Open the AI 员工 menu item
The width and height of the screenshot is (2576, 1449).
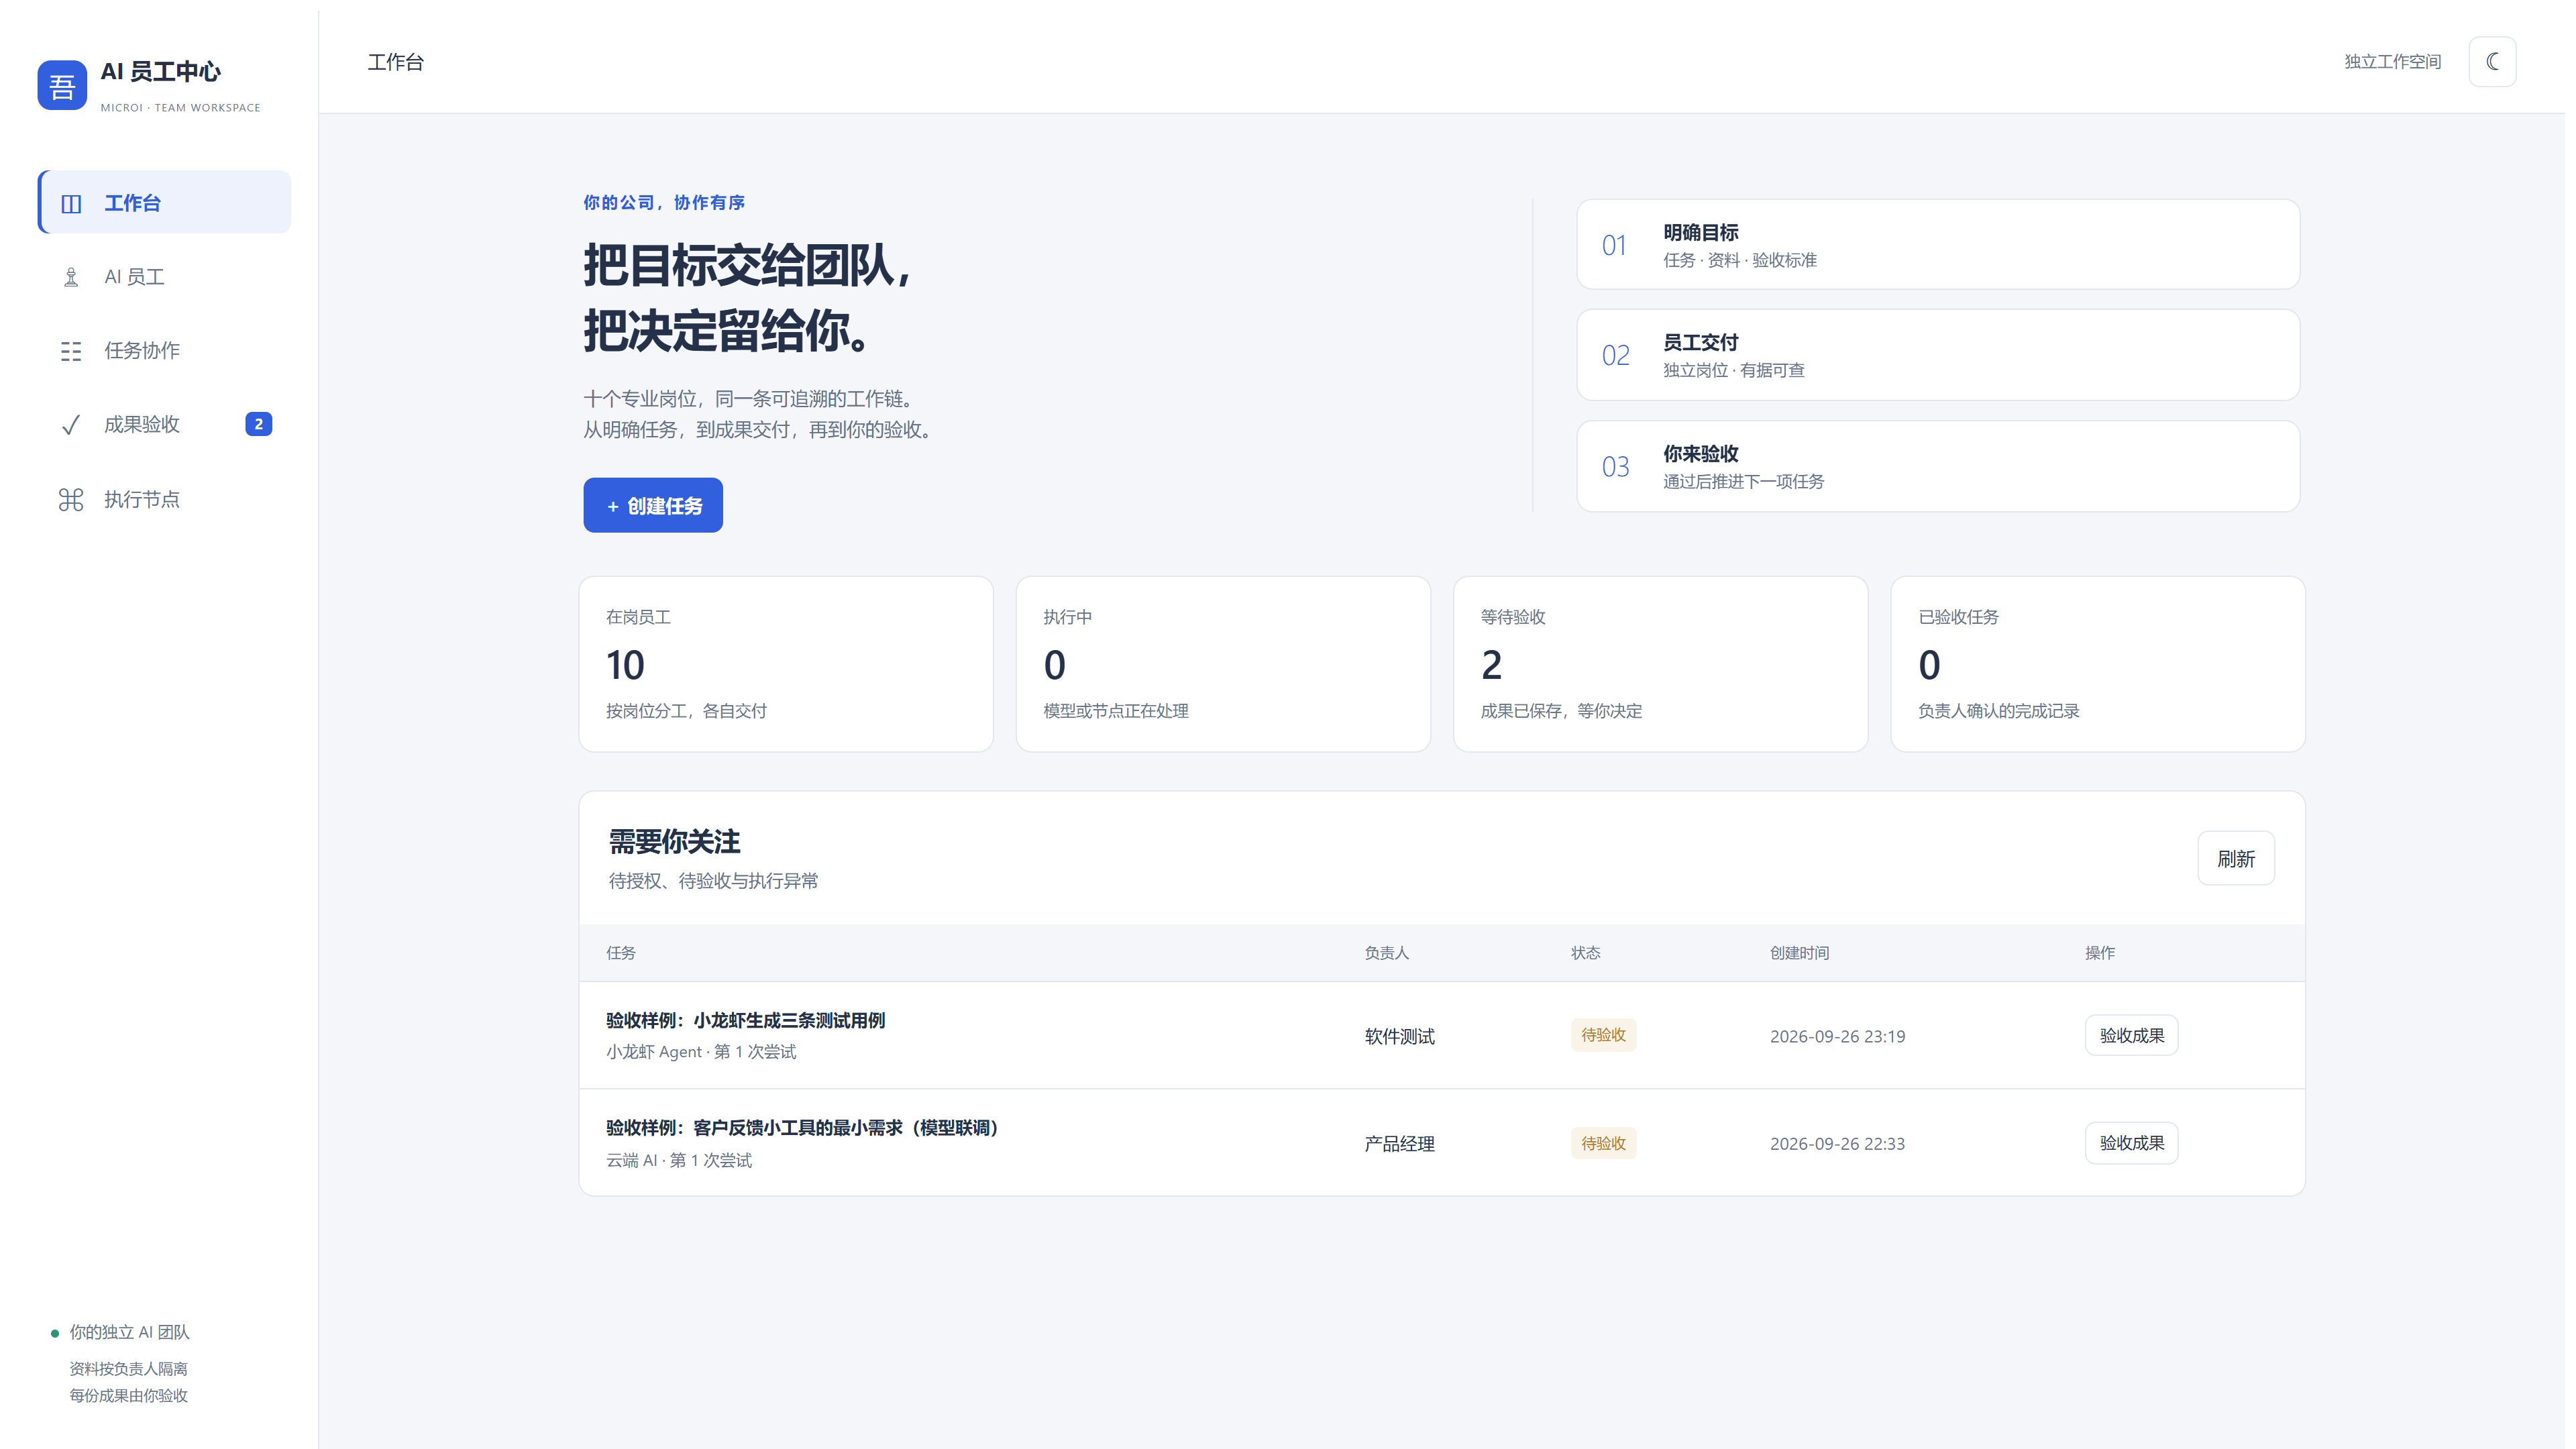[165, 277]
